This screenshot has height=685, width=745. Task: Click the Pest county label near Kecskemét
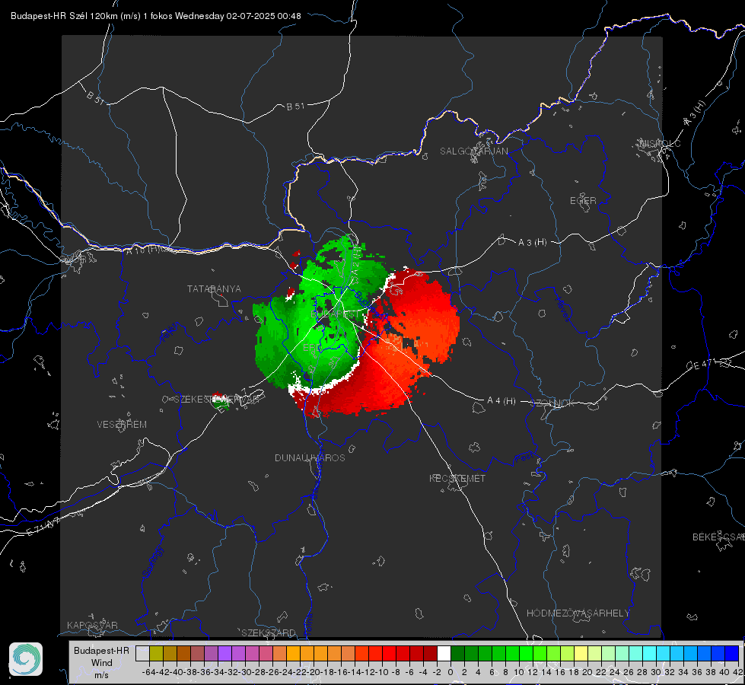pyautogui.click(x=524, y=457)
